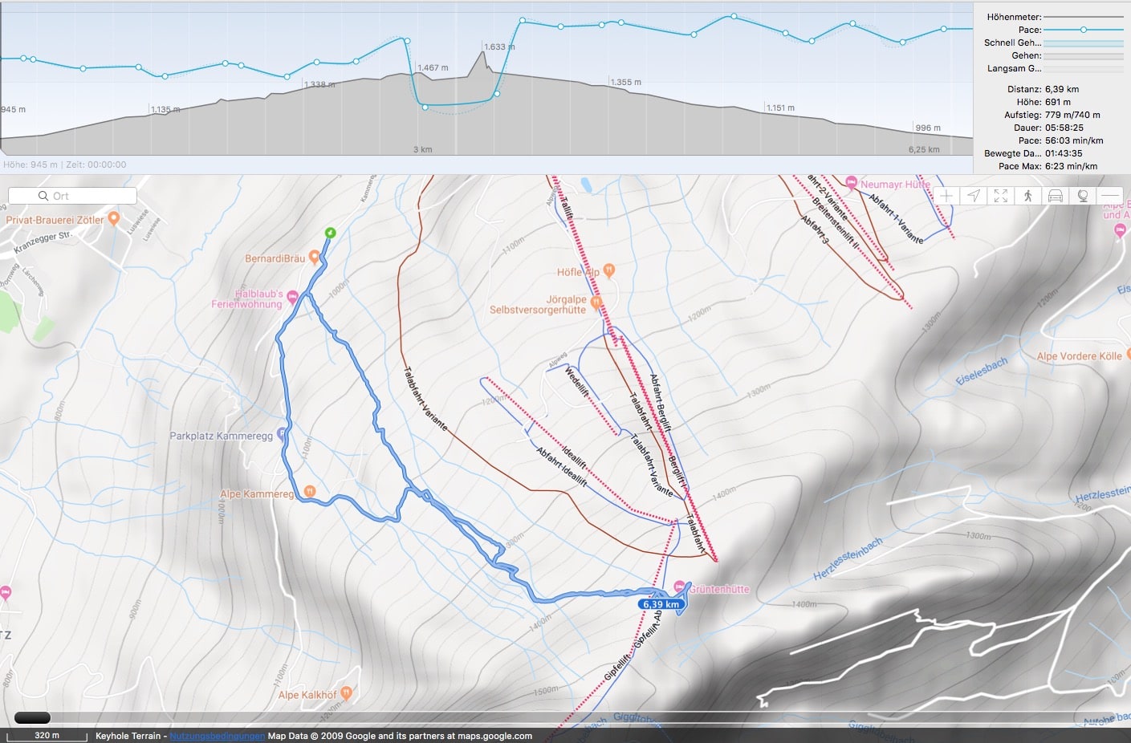Select the car driving mode icon

pos(1056,196)
